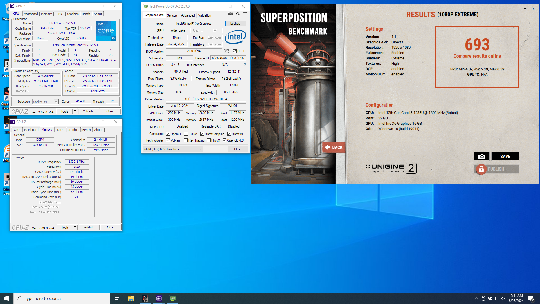540x304 pixels.
Task: Open Bench tab in top CPU-Z
Action: click(86, 14)
